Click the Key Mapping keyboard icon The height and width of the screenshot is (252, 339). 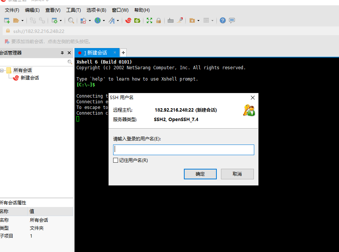(170, 20)
